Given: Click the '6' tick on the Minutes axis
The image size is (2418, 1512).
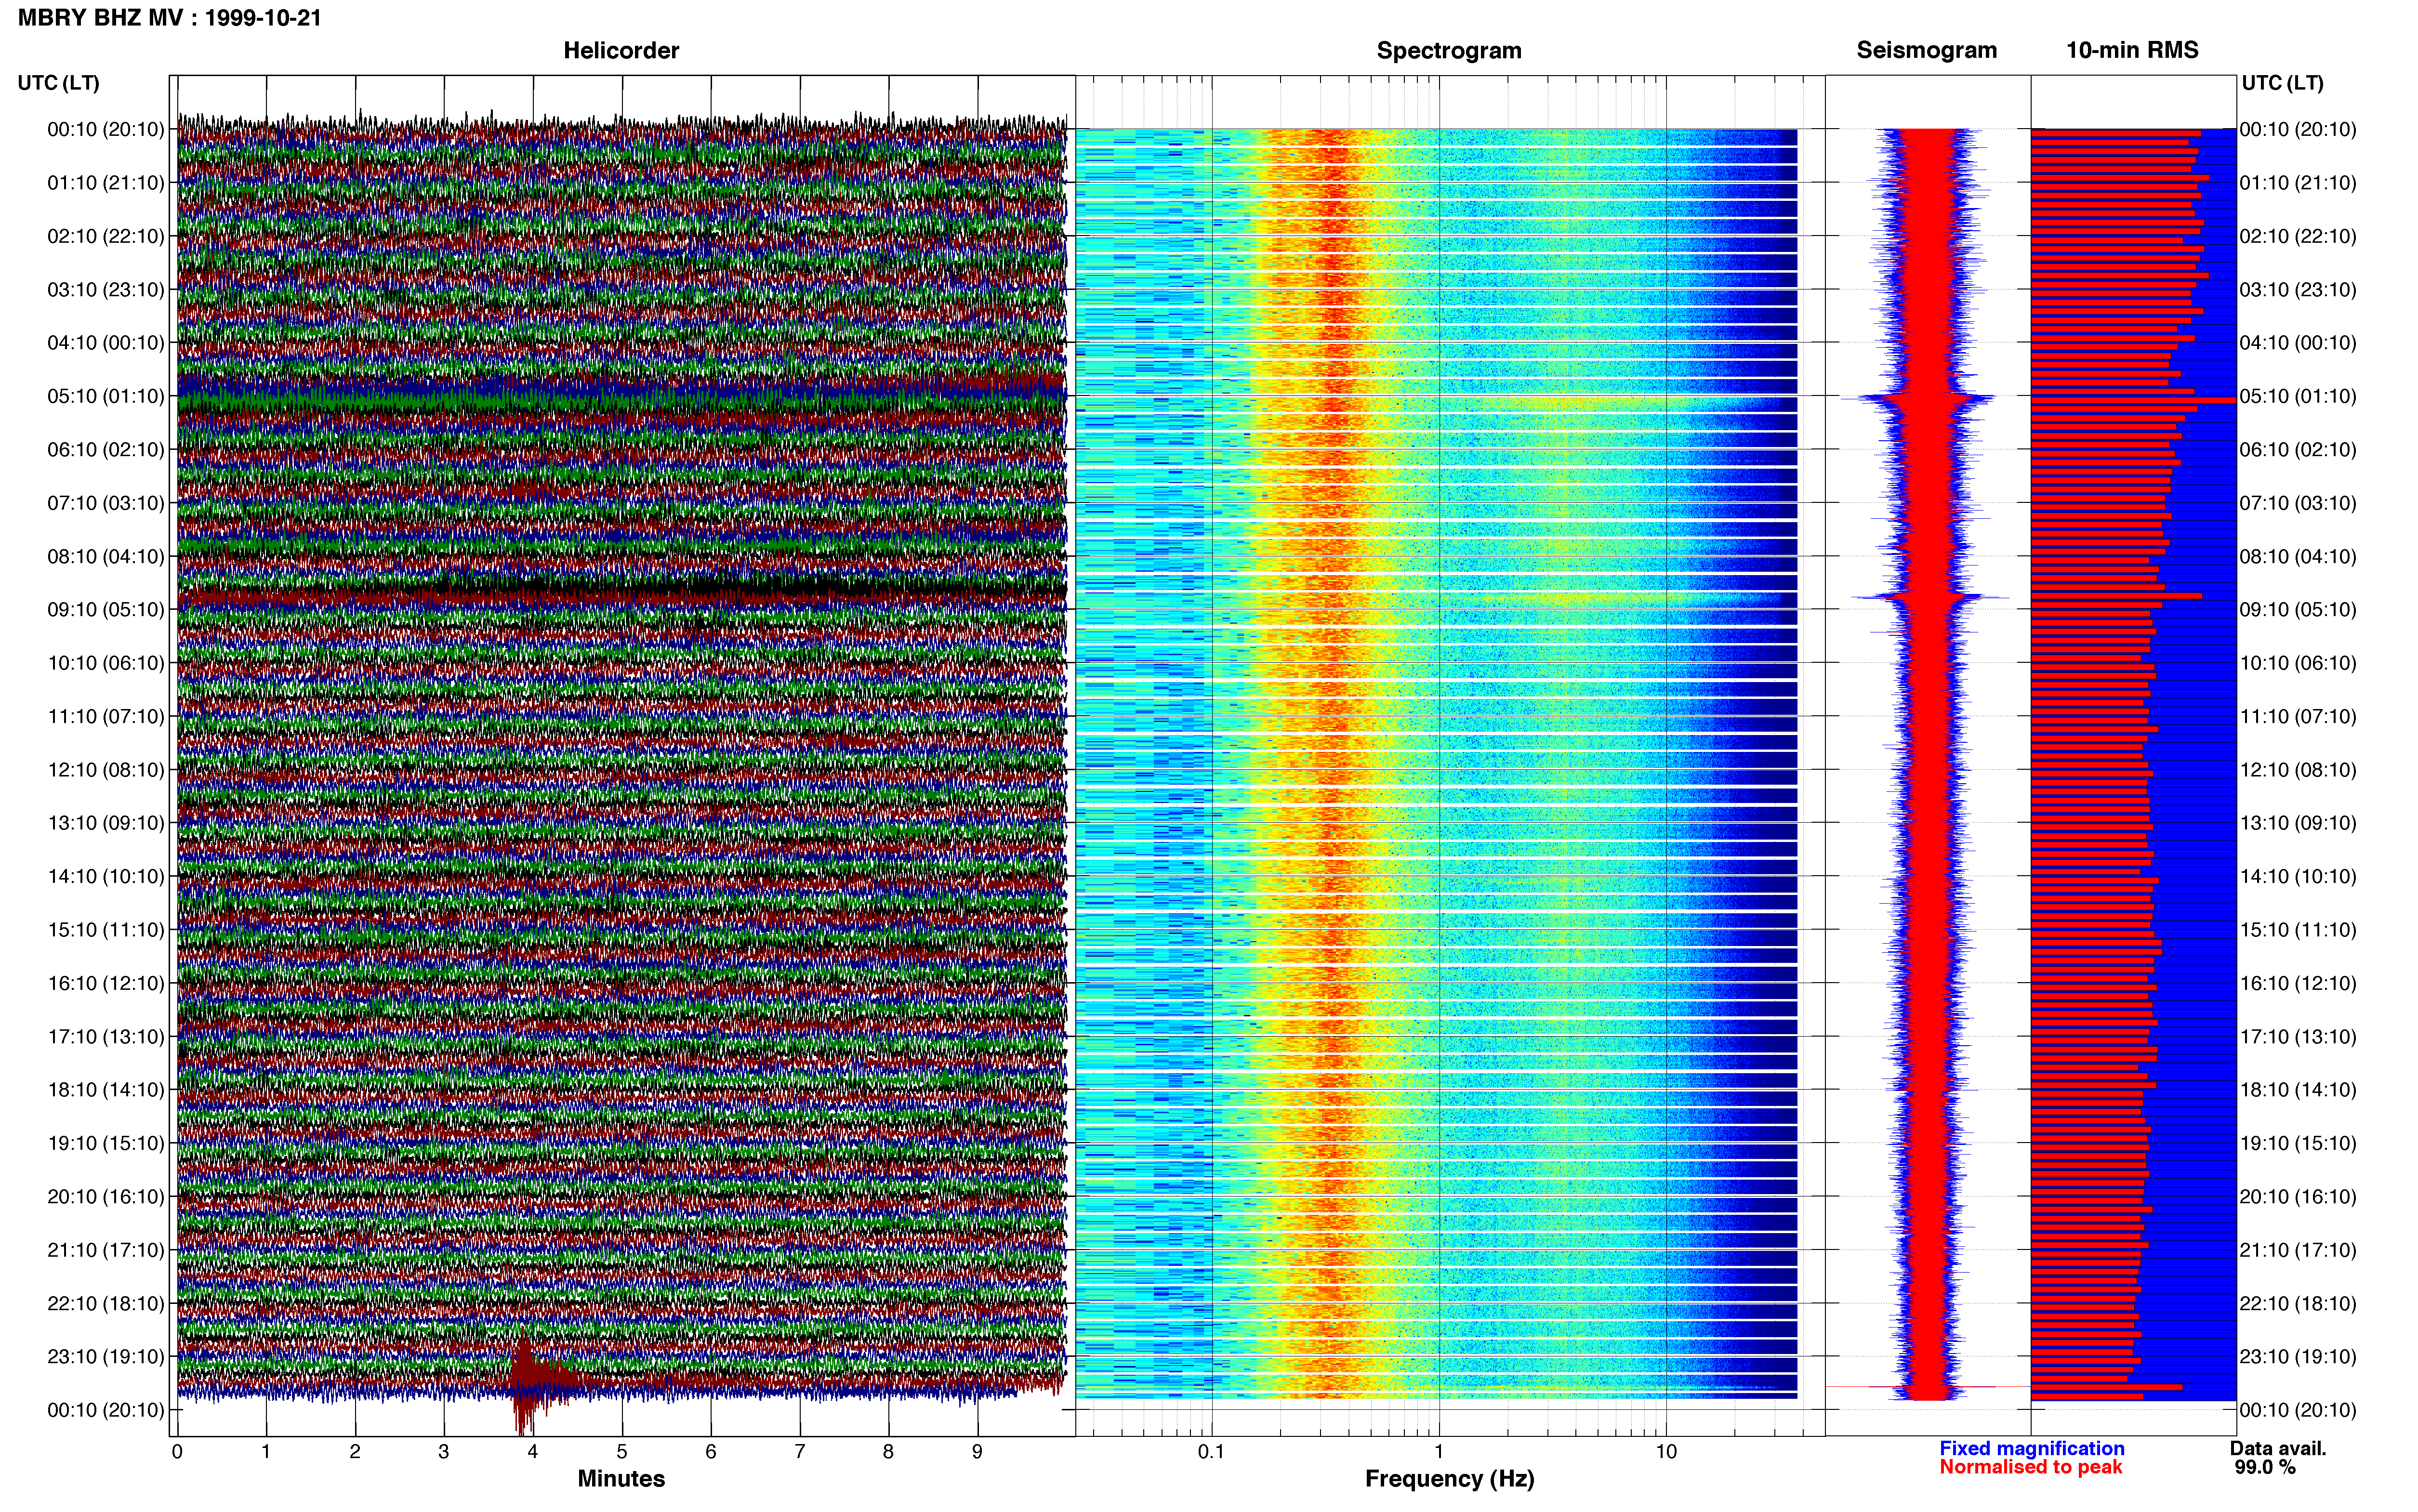Looking at the screenshot, I should click(711, 1452).
